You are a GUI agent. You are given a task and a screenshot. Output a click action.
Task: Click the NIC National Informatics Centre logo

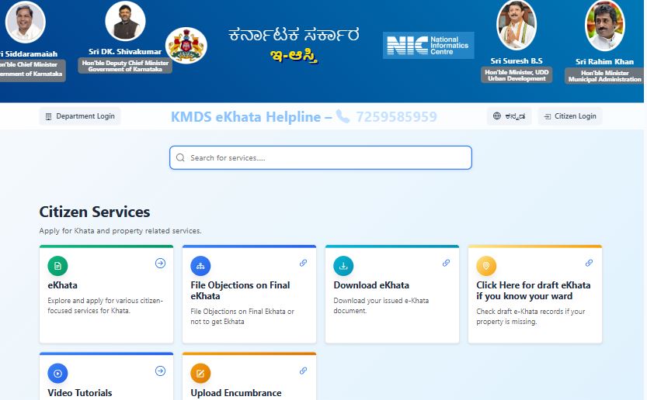coord(428,45)
